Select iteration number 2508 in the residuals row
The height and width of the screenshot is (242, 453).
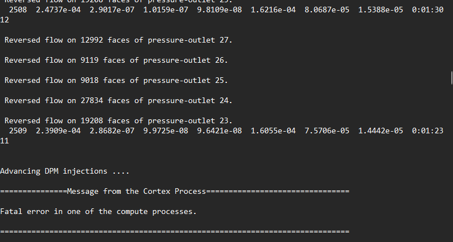click(18, 10)
